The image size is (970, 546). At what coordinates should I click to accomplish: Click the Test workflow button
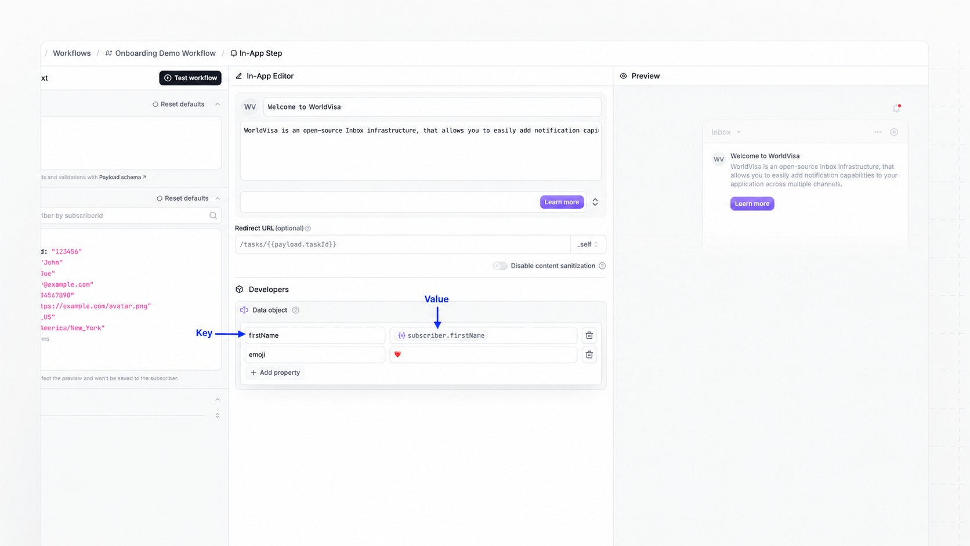(x=190, y=78)
